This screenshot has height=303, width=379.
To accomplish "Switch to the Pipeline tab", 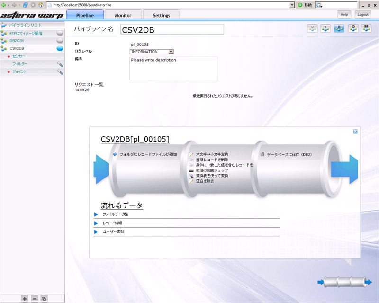I will pos(85,15).
